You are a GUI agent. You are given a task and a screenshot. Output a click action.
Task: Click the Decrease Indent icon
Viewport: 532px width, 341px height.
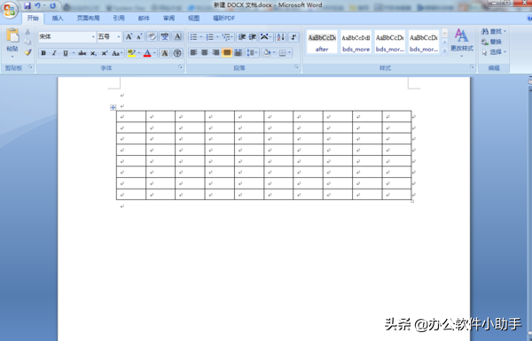[241, 37]
